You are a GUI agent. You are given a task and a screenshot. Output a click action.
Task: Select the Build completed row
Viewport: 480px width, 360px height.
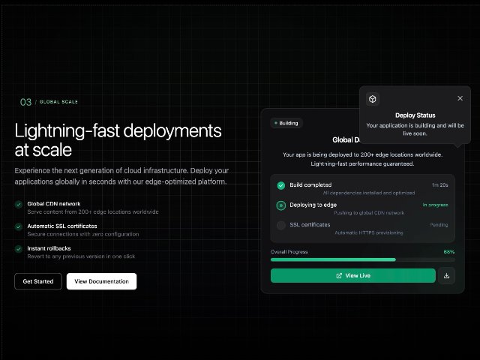pos(363,188)
